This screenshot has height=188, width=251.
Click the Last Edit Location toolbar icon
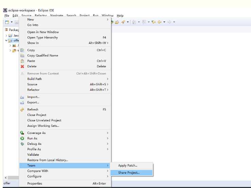tap(154, 22)
